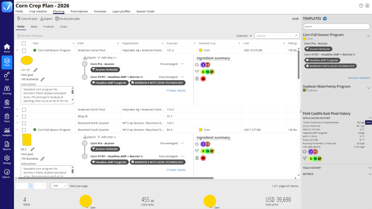Filter the Planned crop column

239,43
